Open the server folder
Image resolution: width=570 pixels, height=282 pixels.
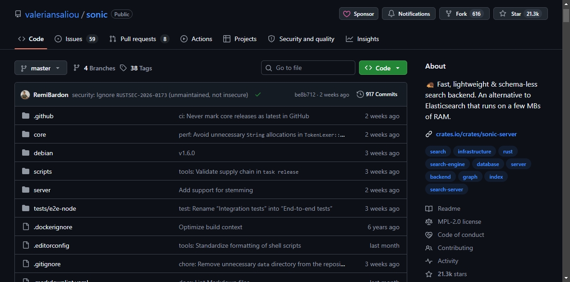point(42,190)
